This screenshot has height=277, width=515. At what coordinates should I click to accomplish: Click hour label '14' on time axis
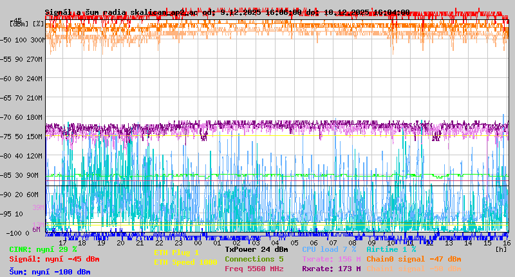click(x=468, y=243)
